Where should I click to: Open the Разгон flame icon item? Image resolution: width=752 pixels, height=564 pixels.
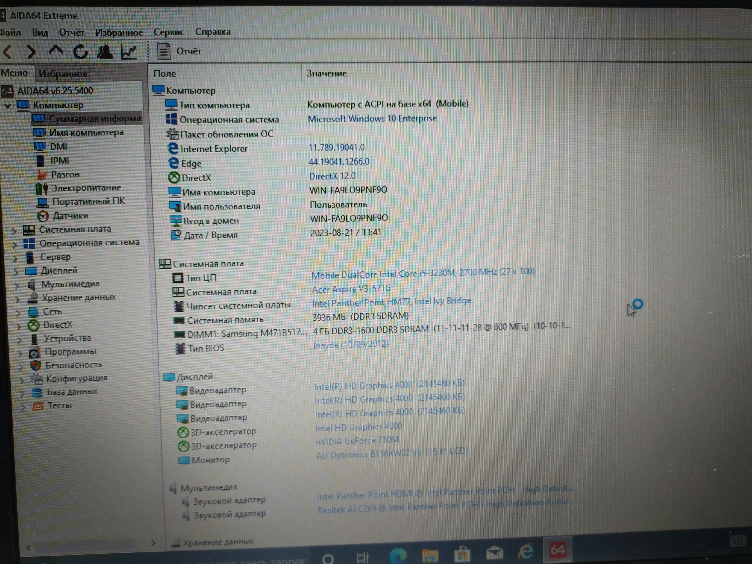pyautogui.click(x=58, y=174)
